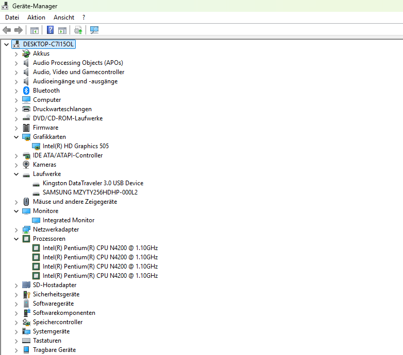The image size is (403, 355).
Task: Collapse the Laufwerke category
Action: coord(16,174)
